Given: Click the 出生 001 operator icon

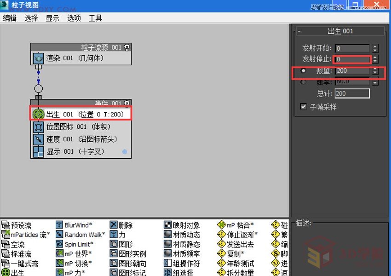Looking at the screenshot, I should tap(38, 114).
